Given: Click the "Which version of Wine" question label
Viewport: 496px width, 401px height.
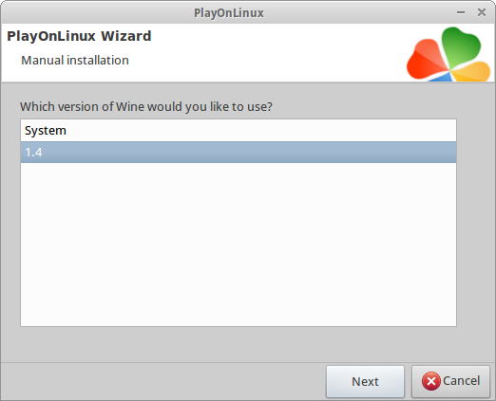Looking at the screenshot, I should (146, 107).
